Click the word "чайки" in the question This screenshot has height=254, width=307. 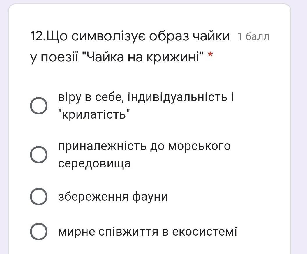211,36
